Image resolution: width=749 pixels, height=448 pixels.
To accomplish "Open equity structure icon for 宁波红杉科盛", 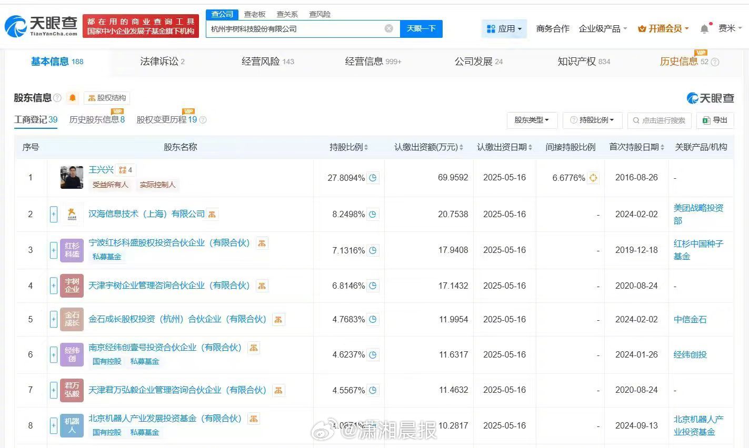I will [262, 243].
